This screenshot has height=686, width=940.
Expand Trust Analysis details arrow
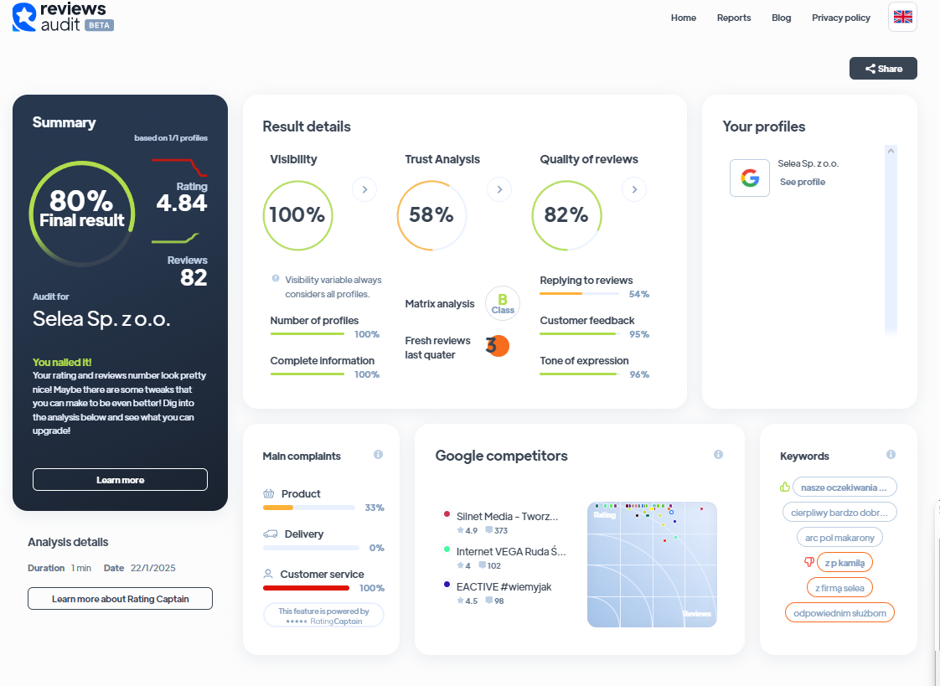499,189
